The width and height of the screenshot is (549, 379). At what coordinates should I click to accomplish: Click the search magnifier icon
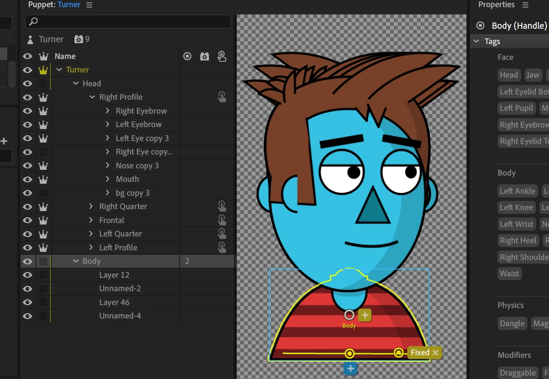click(x=34, y=21)
